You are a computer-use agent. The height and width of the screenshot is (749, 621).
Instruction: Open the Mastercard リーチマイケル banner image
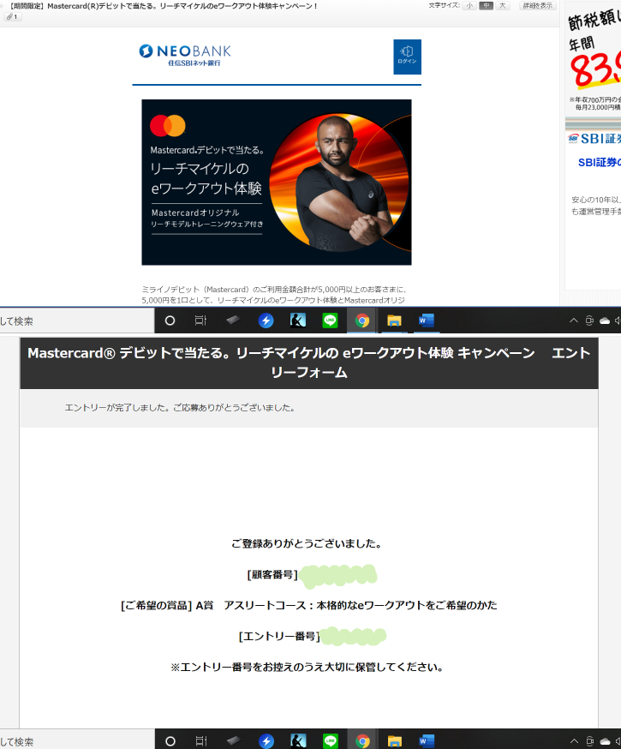point(277,182)
